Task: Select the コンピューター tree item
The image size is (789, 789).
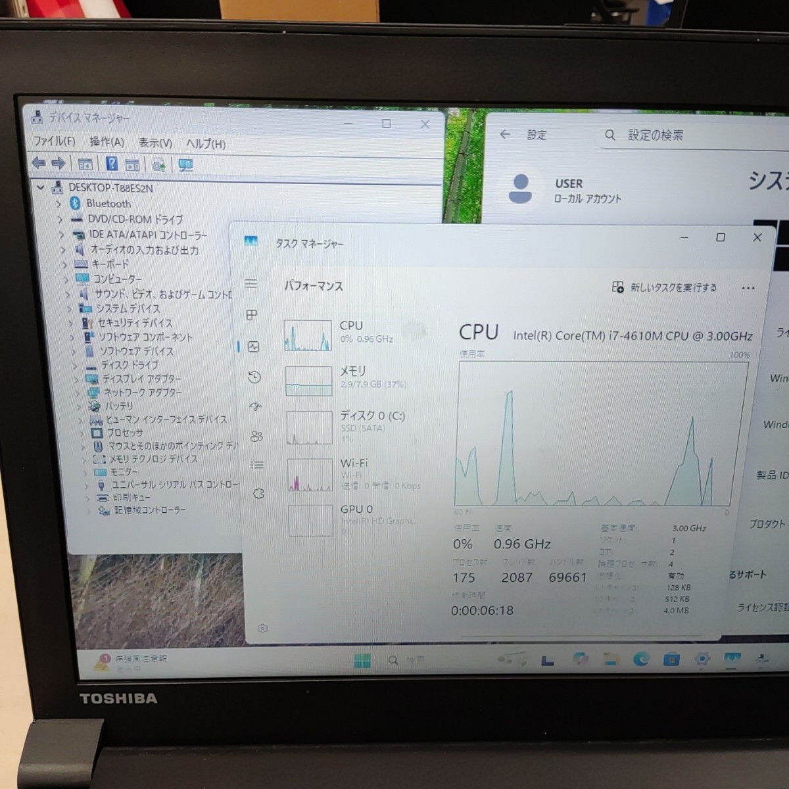Action: click(x=117, y=279)
